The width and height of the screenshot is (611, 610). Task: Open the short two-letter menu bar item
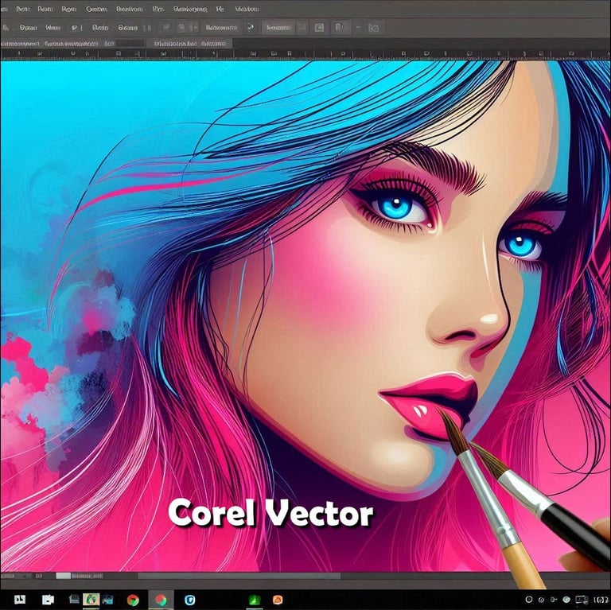tap(220, 9)
